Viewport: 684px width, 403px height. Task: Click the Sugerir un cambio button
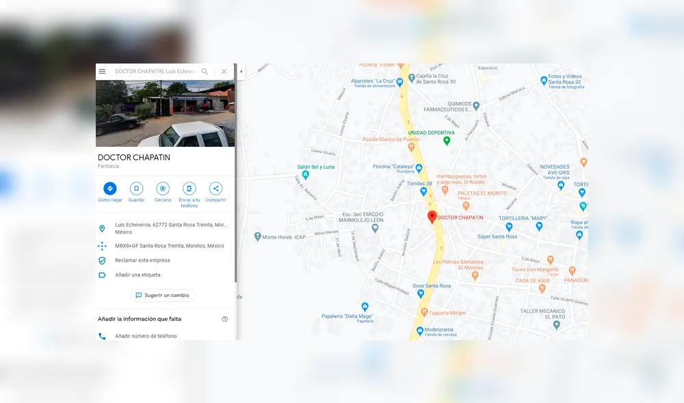pos(163,295)
